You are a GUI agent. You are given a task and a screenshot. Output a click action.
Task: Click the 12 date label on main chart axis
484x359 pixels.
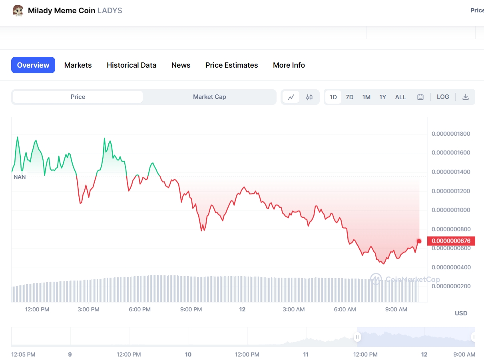click(x=242, y=309)
